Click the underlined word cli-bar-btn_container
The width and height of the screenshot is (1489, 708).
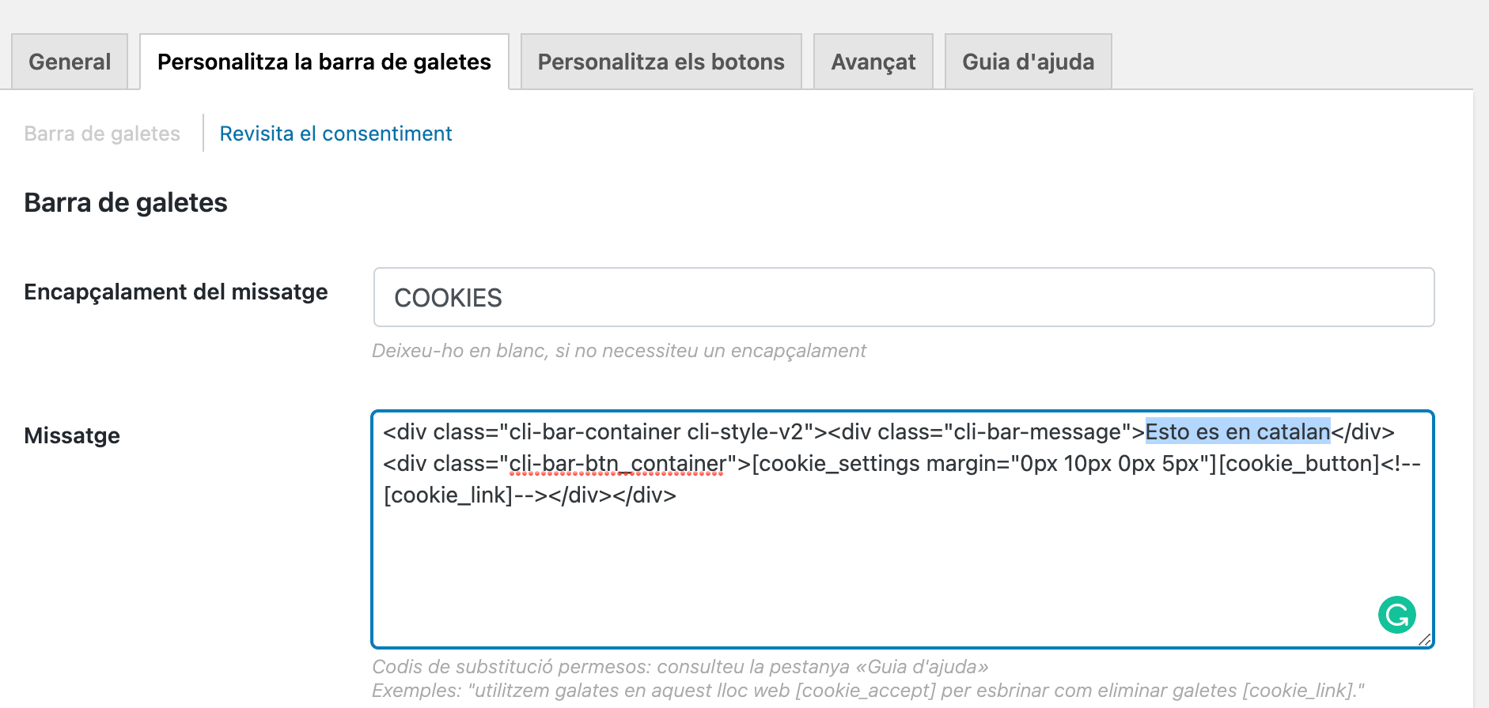pyautogui.click(x=617, y=463)
